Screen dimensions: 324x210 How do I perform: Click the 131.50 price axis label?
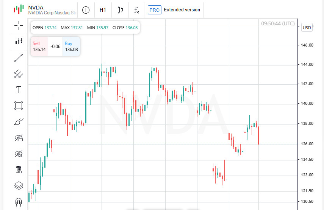coord(307,191)
